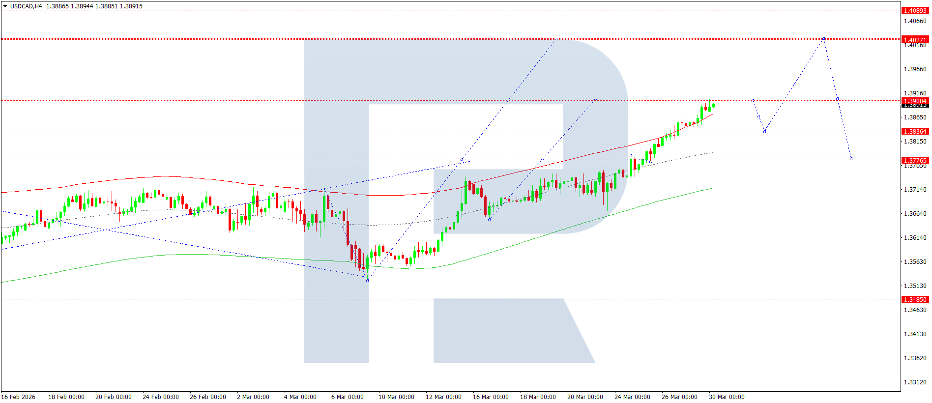Click the latest green candle at chart's right edge
Viewport: 932px width, 403px height.
tap(713, 105)
